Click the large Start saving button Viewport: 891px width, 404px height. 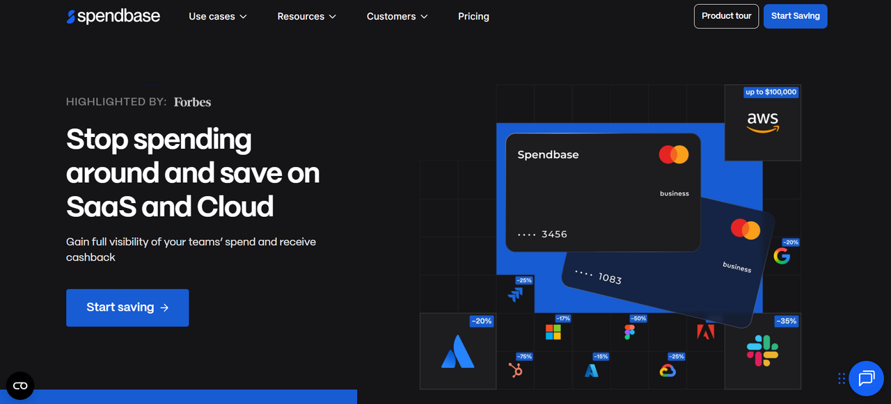127,307
